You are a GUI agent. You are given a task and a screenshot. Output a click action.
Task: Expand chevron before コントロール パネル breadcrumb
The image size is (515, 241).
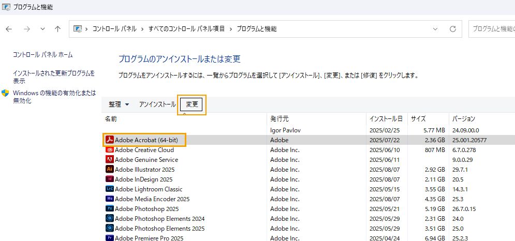click(86, 29)
